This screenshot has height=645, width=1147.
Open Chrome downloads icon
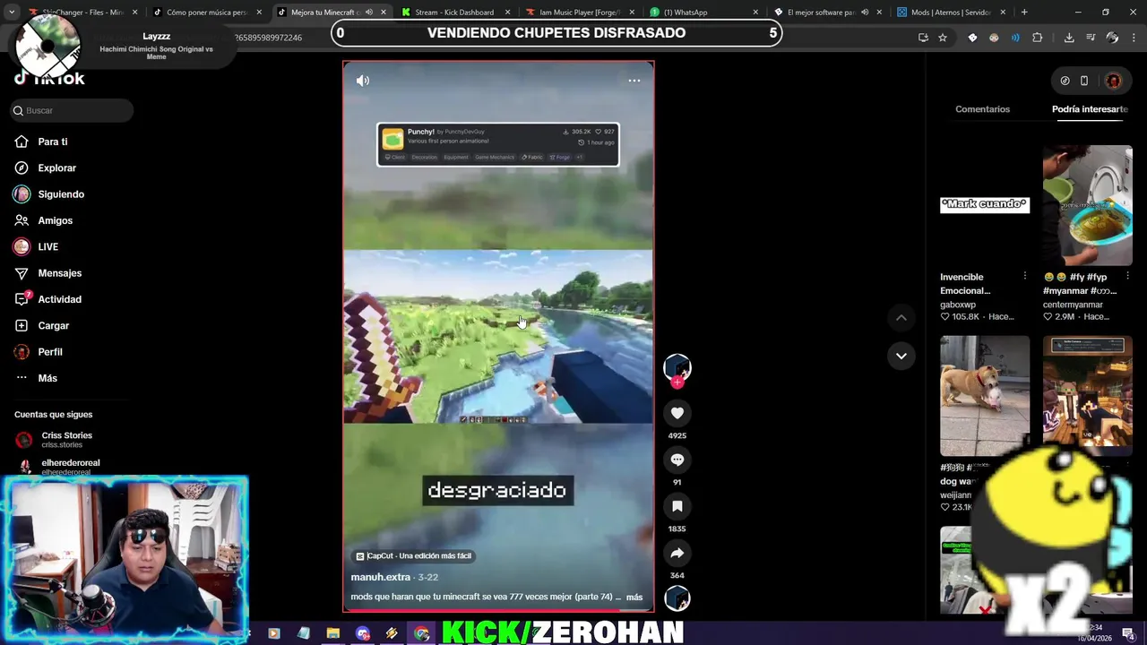pyautogui.click(x=1069, y=38)
